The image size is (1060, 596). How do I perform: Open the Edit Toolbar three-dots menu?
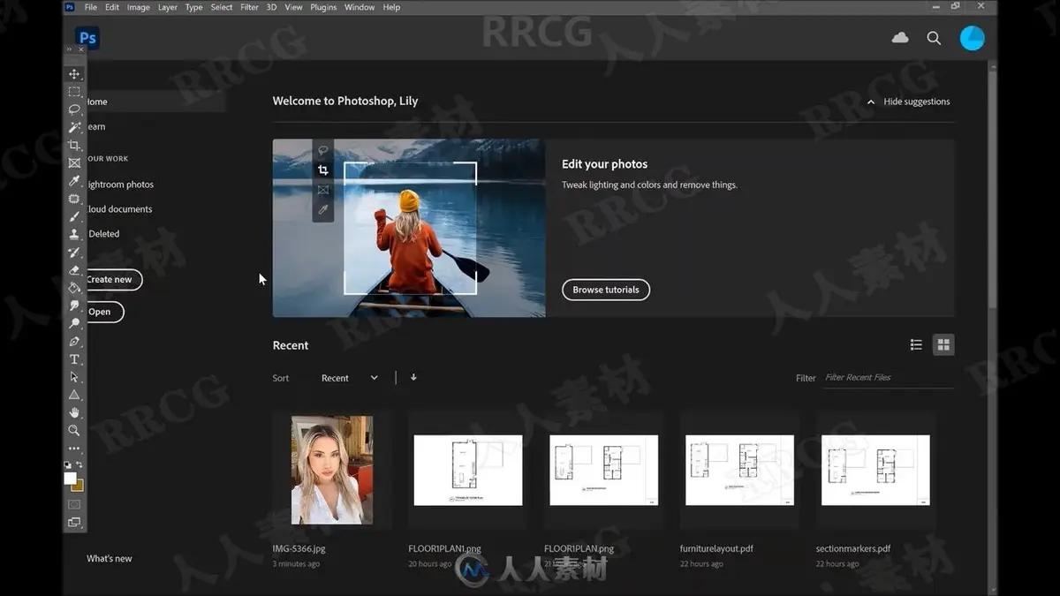coord(74,449)
